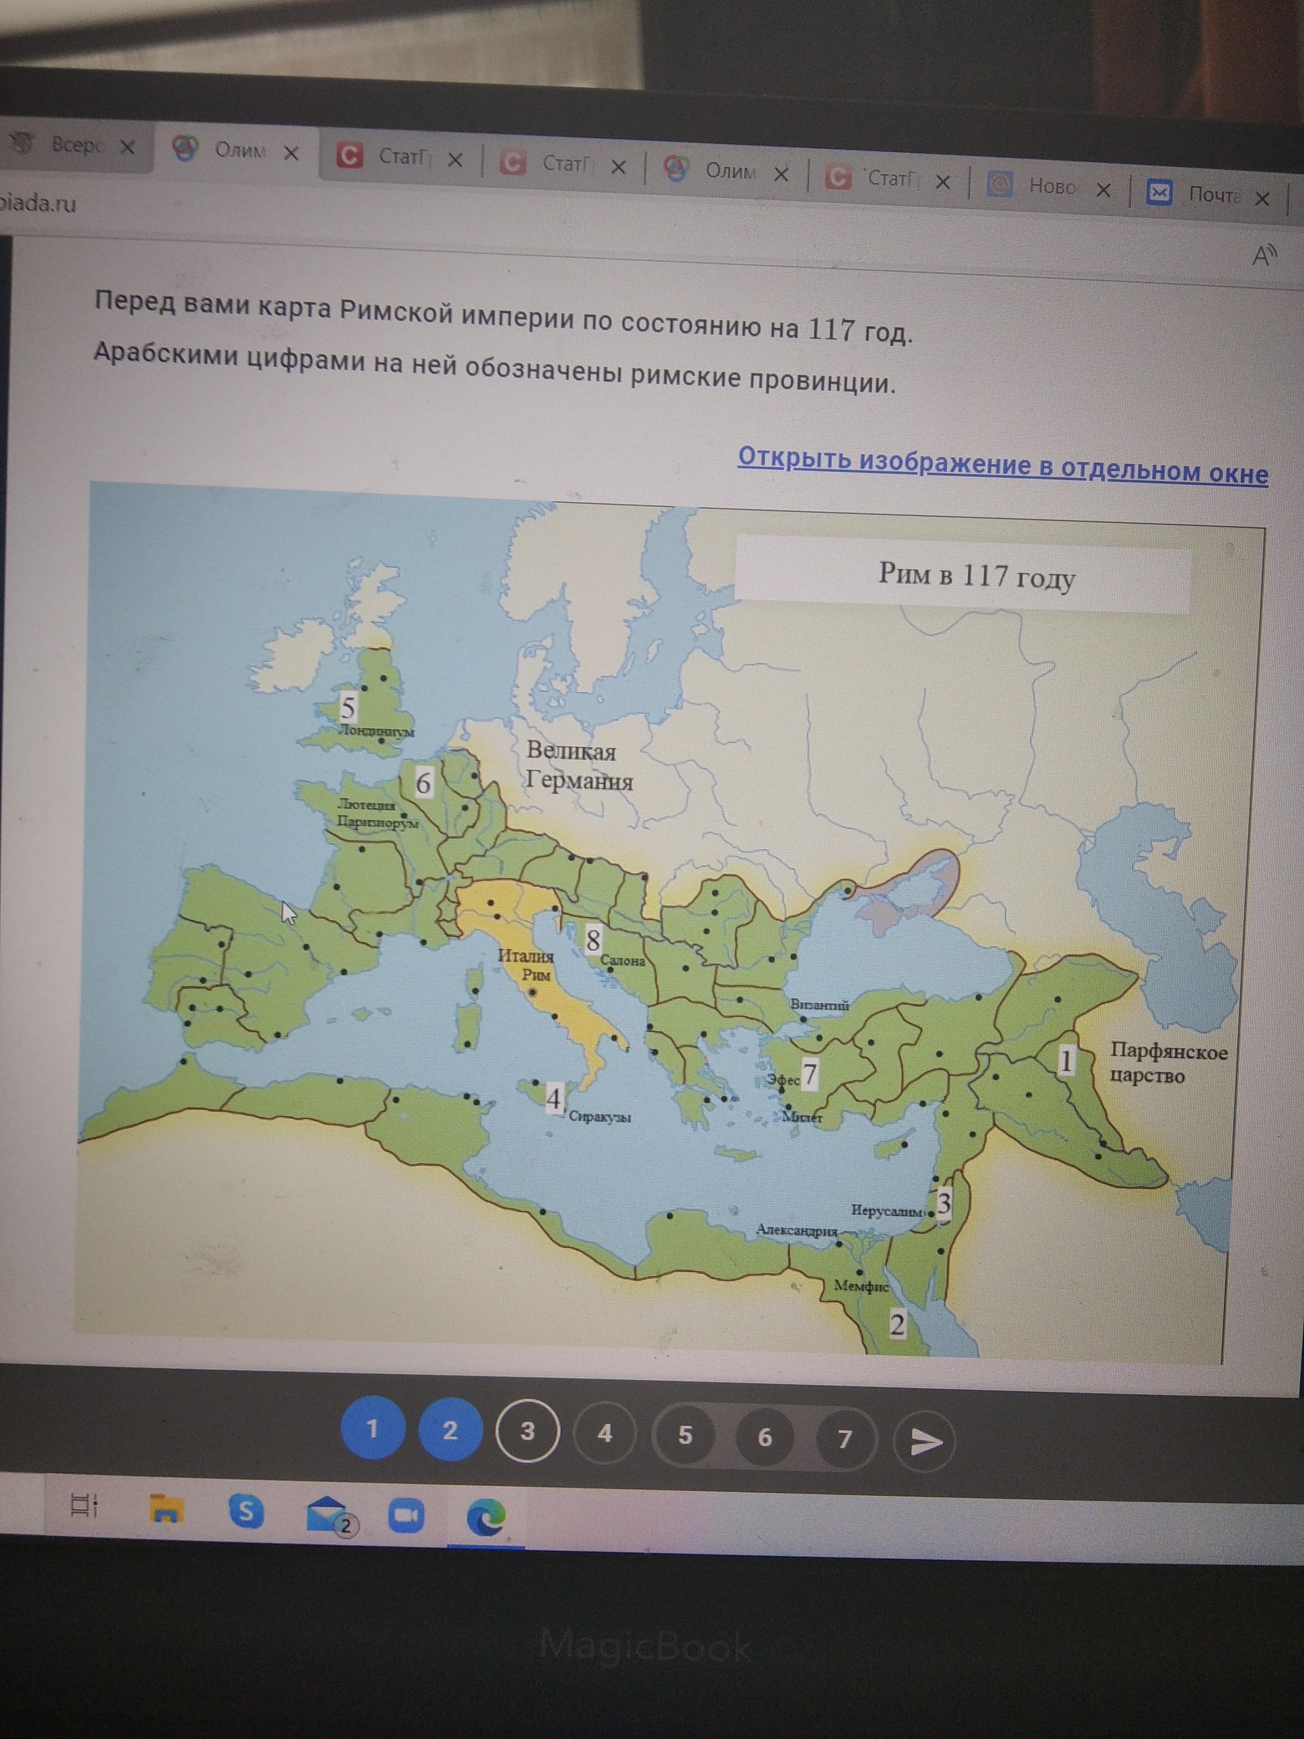Go to question 1
1304x1739 pixels.
point(373,1428)
